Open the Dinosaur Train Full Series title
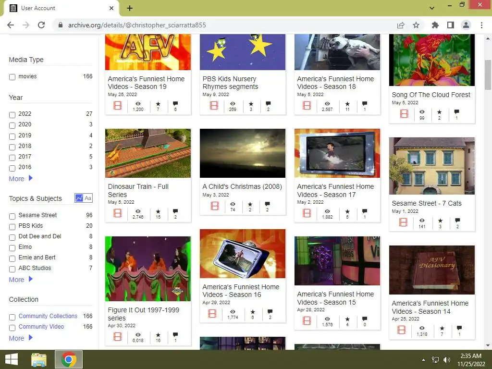The image size is (492, 369). (x=138, y=190)
